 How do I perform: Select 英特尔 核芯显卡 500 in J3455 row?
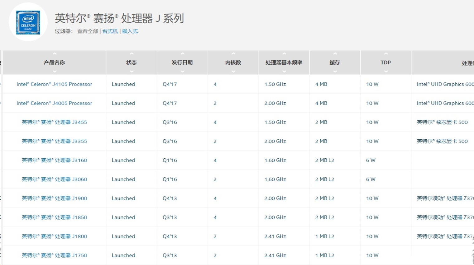point(442,122)
